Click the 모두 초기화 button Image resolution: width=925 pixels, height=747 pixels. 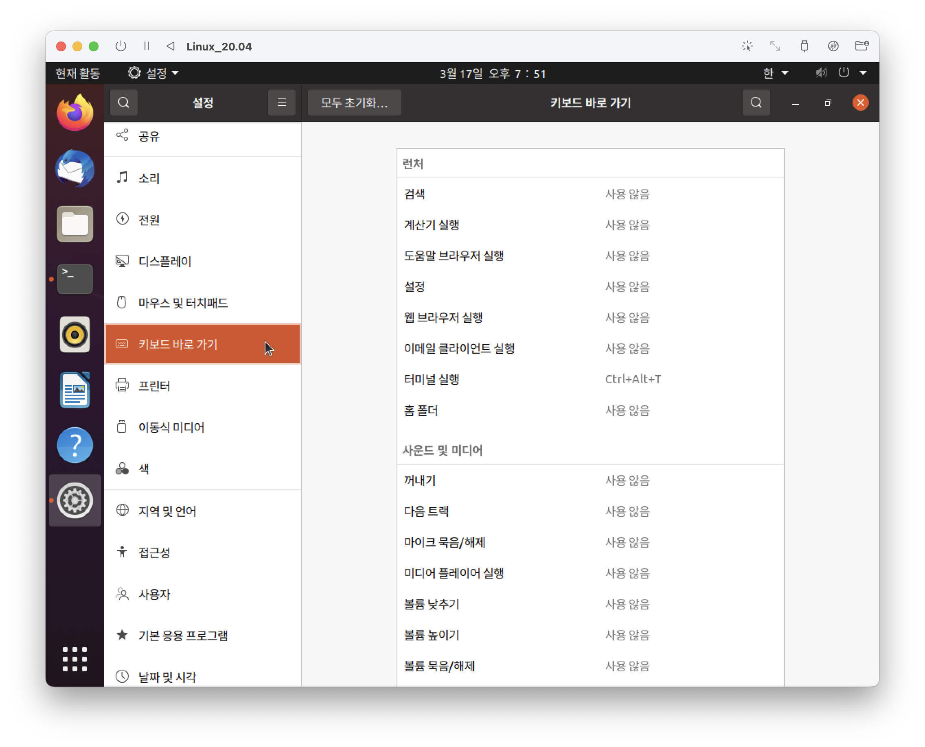[x=354, y=103]
